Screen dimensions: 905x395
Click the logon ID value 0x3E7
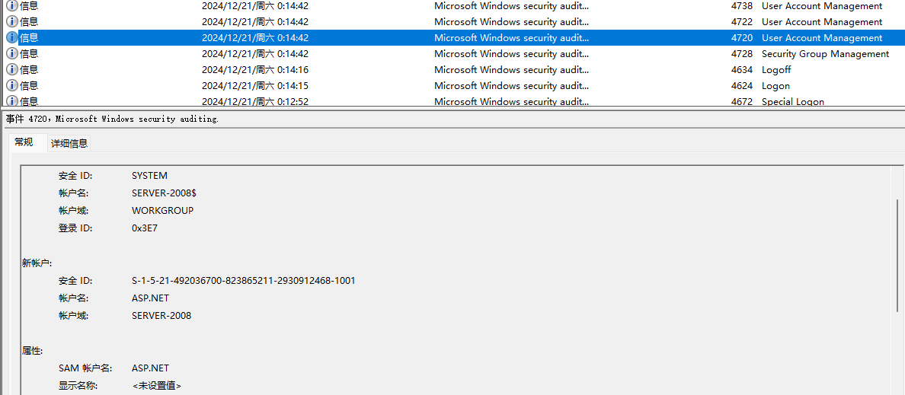coord(145,228)
